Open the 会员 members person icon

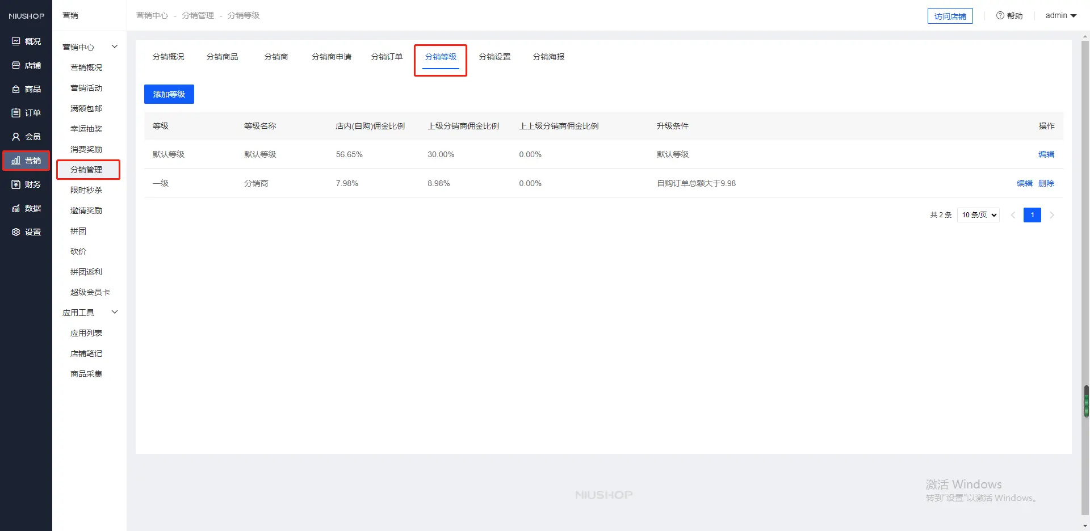pyautogui.click(x=16, y=137)
